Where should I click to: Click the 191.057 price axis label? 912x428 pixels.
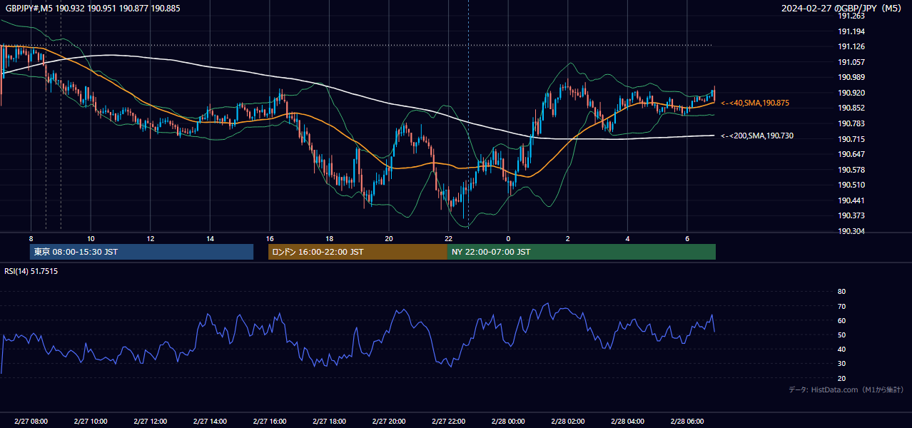coord(851,62)
